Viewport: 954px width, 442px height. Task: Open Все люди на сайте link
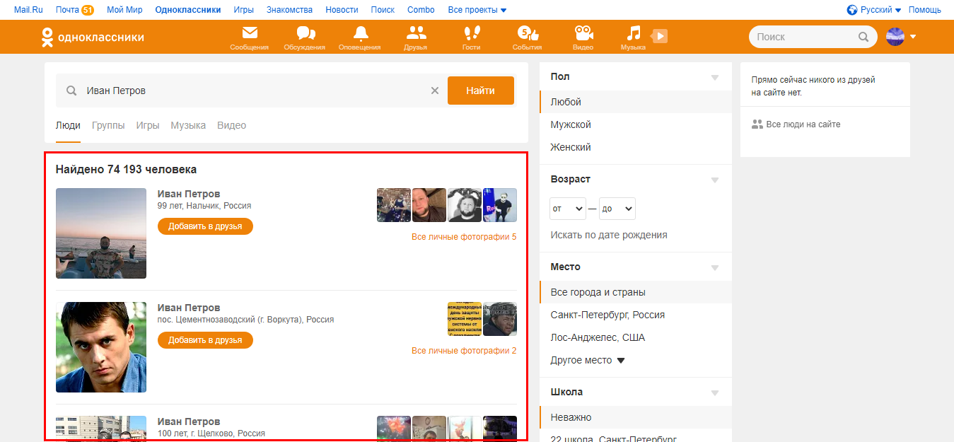coord(803,124)
